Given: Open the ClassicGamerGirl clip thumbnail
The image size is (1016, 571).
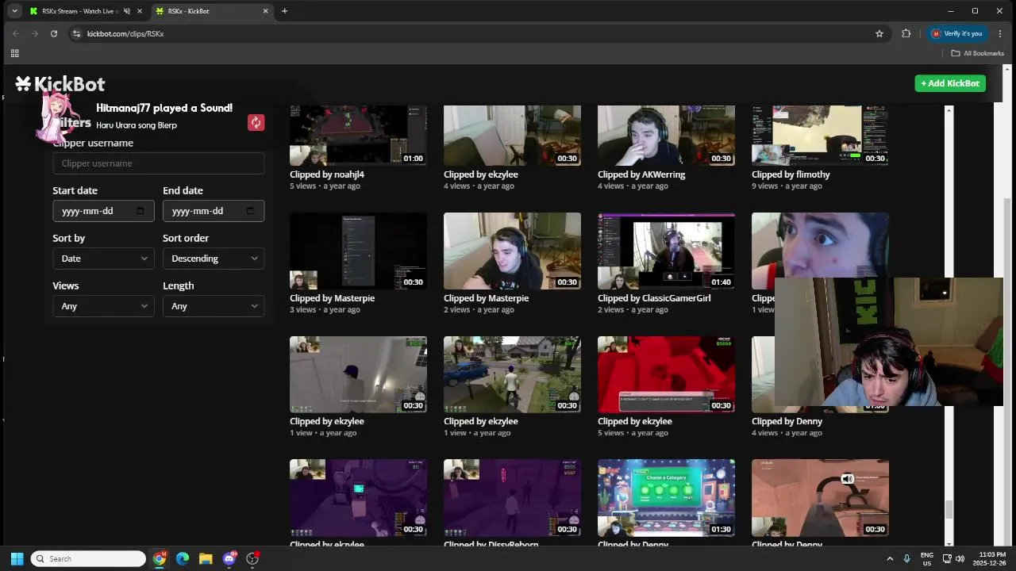Looking at the screenshot, I should [666, 251].
